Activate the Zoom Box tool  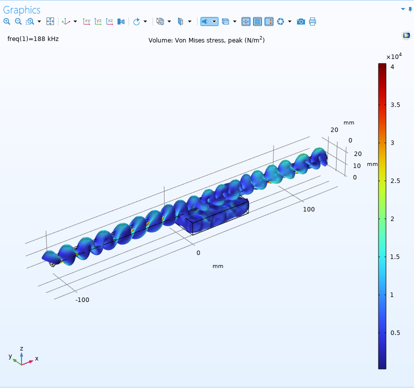coord(30,21)
